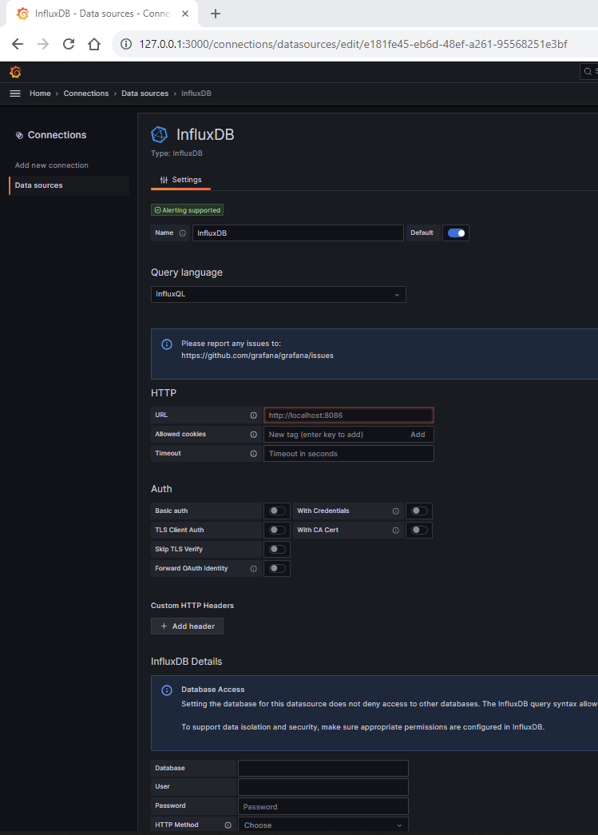Go to Data sources breadcrumb
Viewport: 598px width, 835px height.
145,93
